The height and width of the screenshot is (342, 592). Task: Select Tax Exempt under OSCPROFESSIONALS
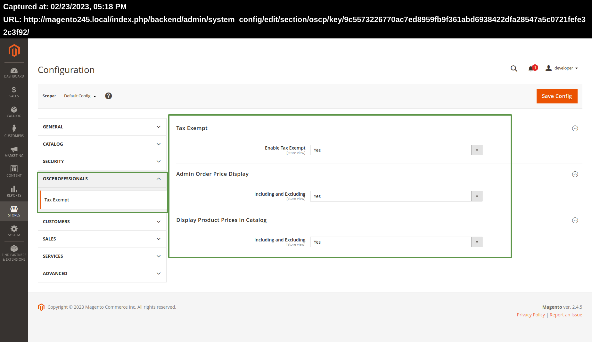(57, 199)
